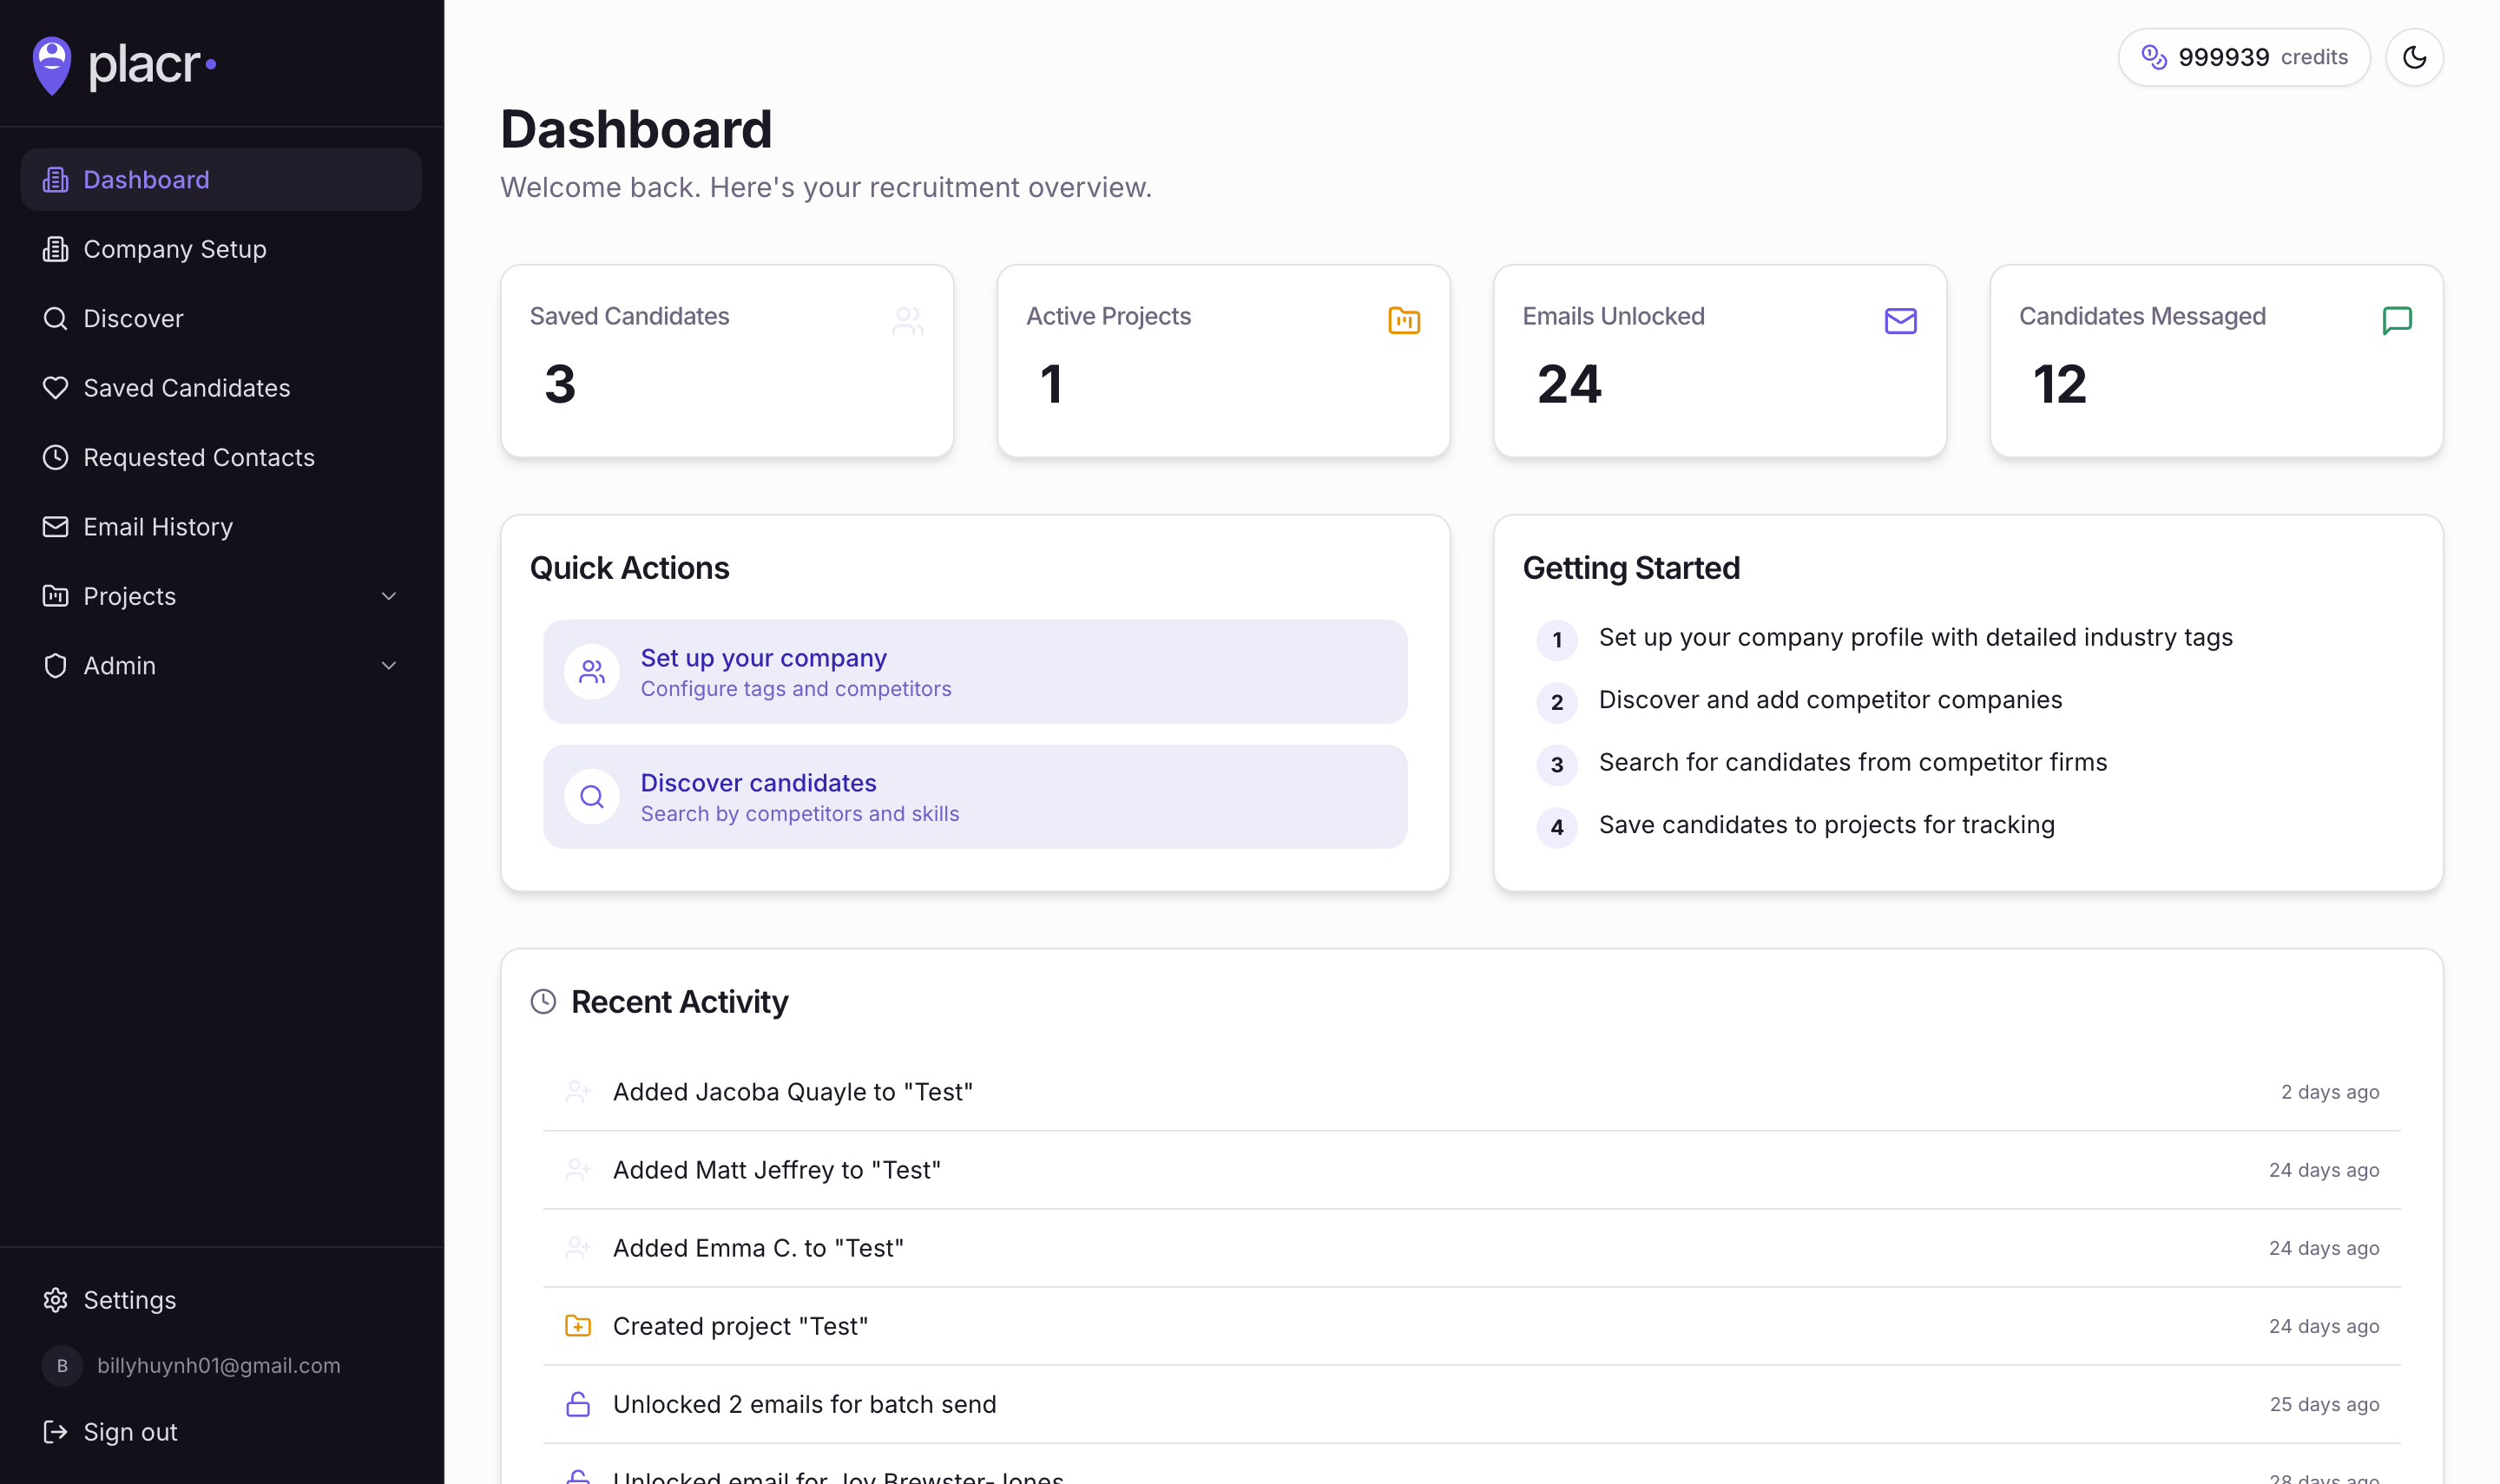
Task: Go to Discover in the sidebar
Action: tap(221, 318)
